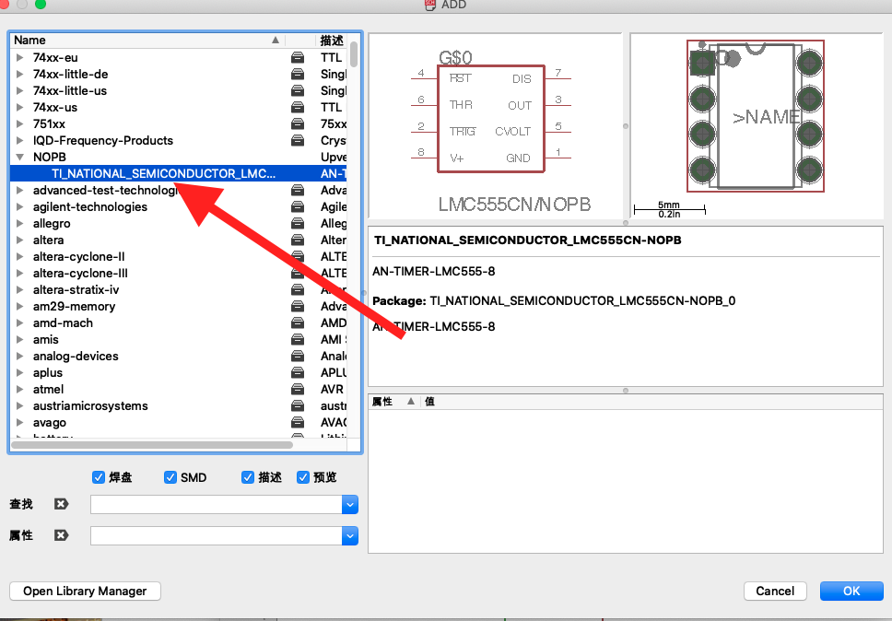Click the Cancel button
The width and height of the screenshot is (892, 621).
(775, 591)
